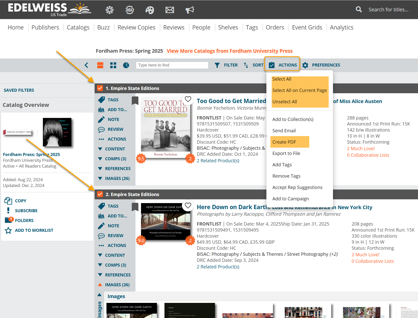Choose Create PDF from Actions menu

click(x=284, y=142)
